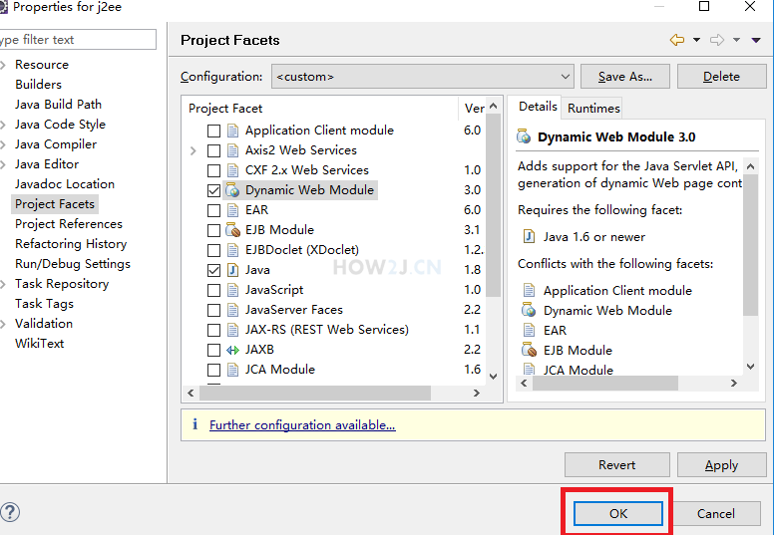Check the Application Client module checkbox
This screenshot has width=774, height=535.
213,131
